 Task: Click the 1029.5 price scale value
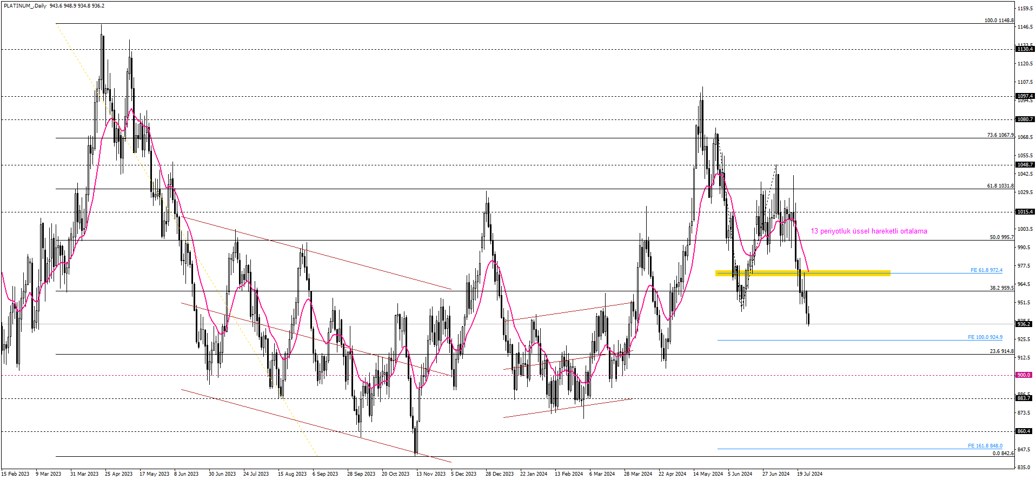click(x=1025, y=192)
